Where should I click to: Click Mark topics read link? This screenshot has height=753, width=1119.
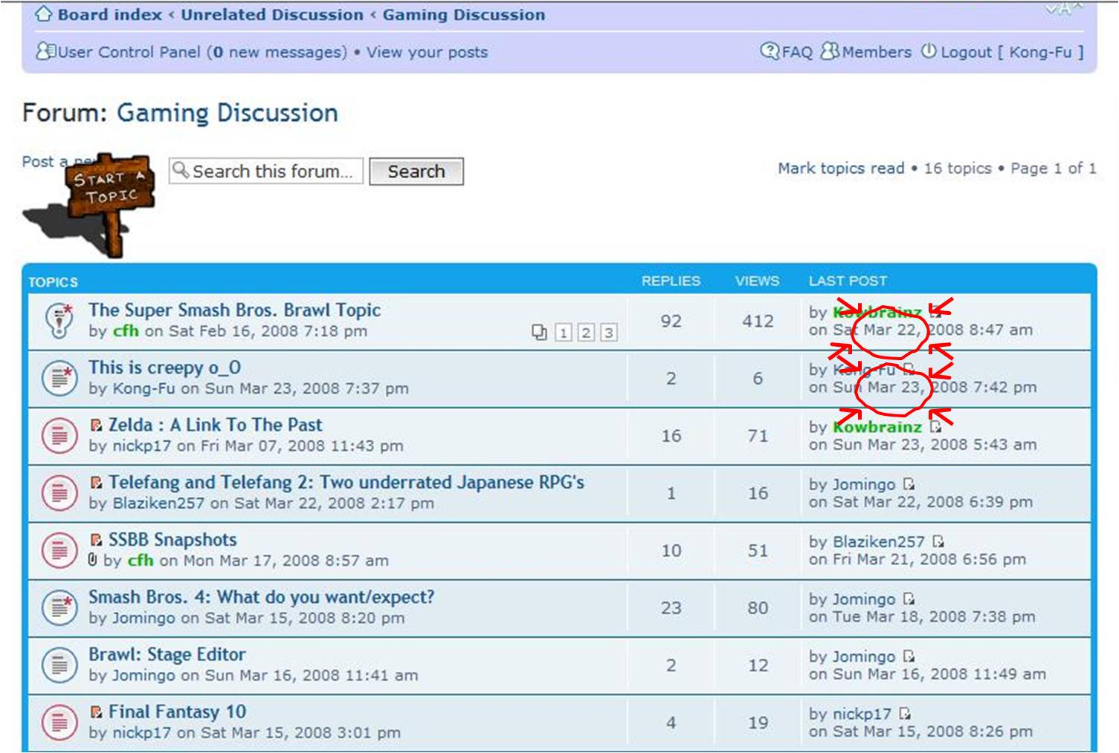pyautogui.click(x=841, y=169)
